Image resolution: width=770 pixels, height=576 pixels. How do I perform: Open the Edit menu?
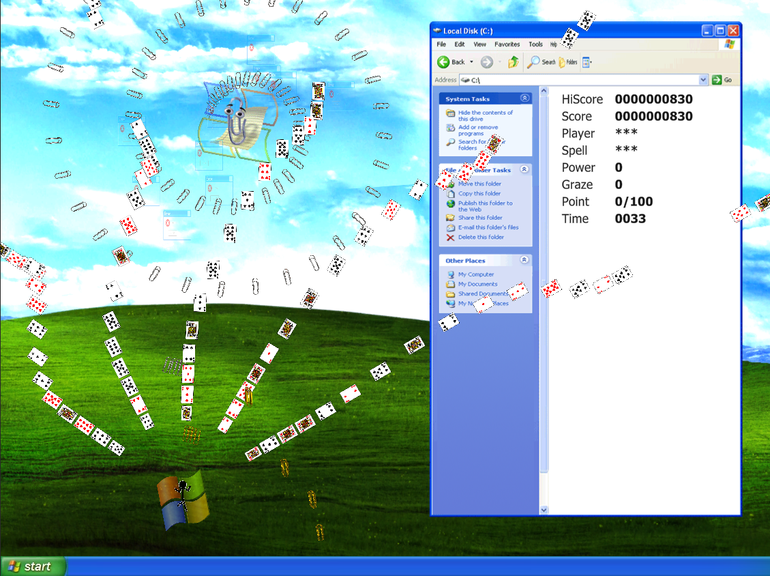click(x=460, y=44)
